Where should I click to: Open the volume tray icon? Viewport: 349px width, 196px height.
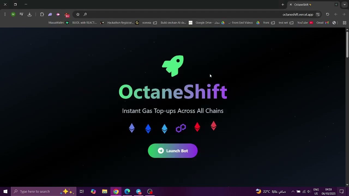(309, 191)
